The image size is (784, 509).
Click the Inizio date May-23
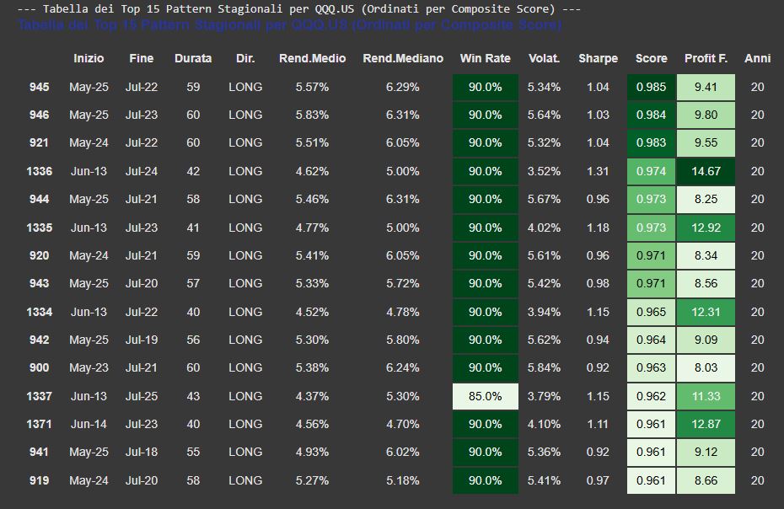point(89,368)
